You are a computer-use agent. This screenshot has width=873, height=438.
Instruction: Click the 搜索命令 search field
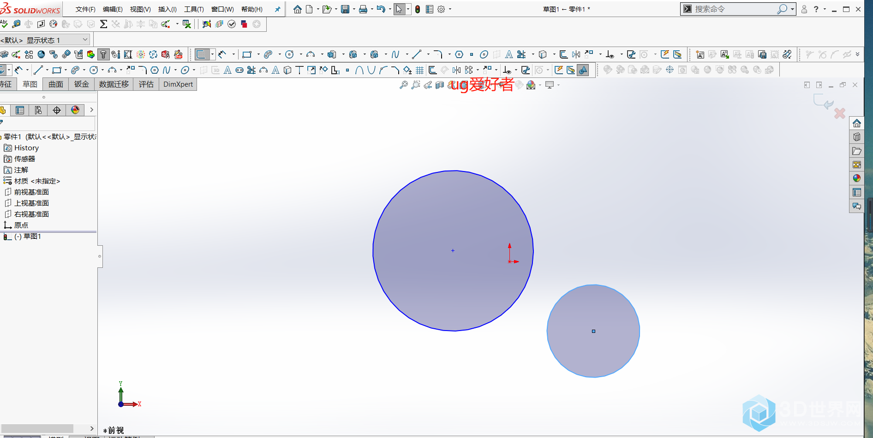point(735,9)
